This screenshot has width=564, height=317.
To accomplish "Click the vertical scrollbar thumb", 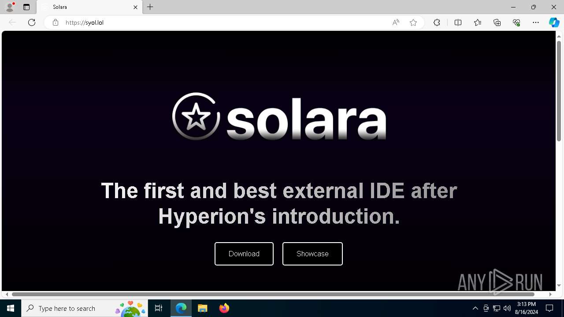I will [559, 92].
